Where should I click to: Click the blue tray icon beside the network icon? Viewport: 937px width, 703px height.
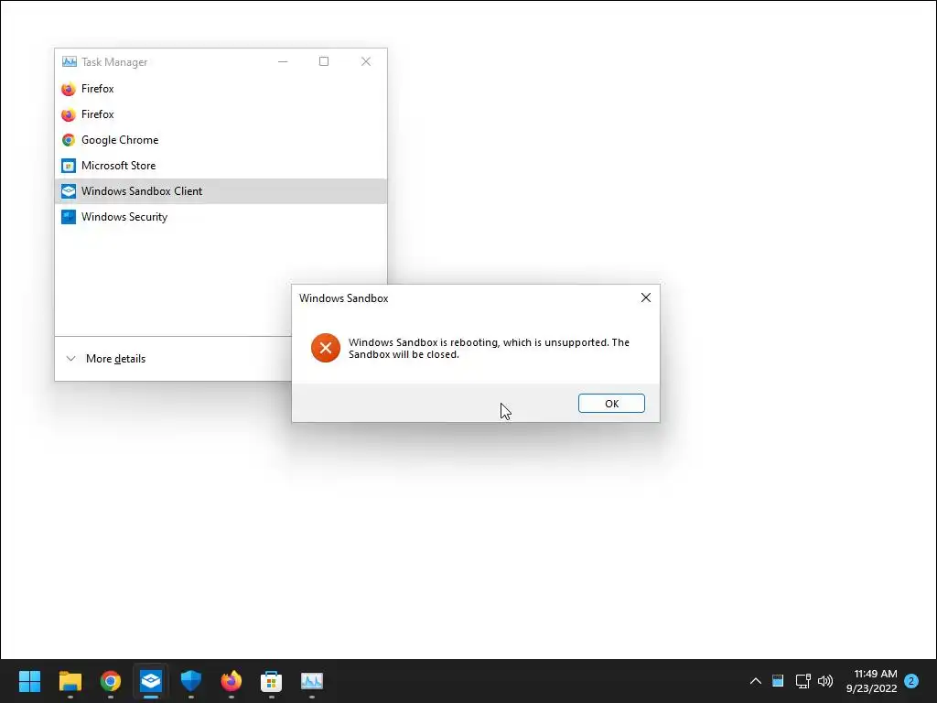[778, 680]
